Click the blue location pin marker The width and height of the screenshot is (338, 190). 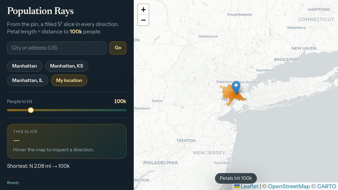click(x=236, y=88)
